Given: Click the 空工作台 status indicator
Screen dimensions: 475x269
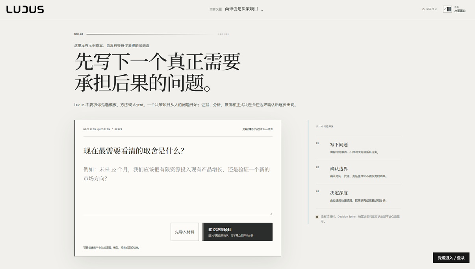Looking at the screenshot, I should pos(429,9).
